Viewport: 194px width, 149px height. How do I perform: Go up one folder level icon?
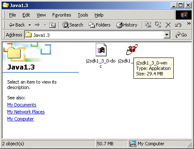point(52,25)
